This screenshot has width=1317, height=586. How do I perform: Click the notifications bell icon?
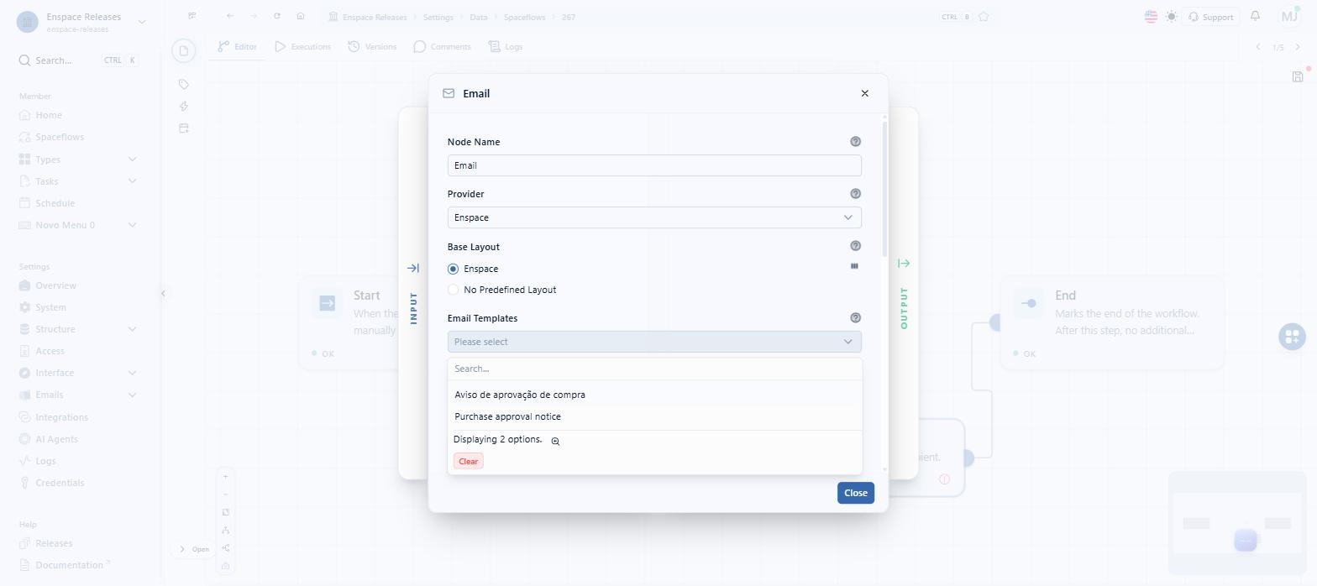click(1256, 16)
